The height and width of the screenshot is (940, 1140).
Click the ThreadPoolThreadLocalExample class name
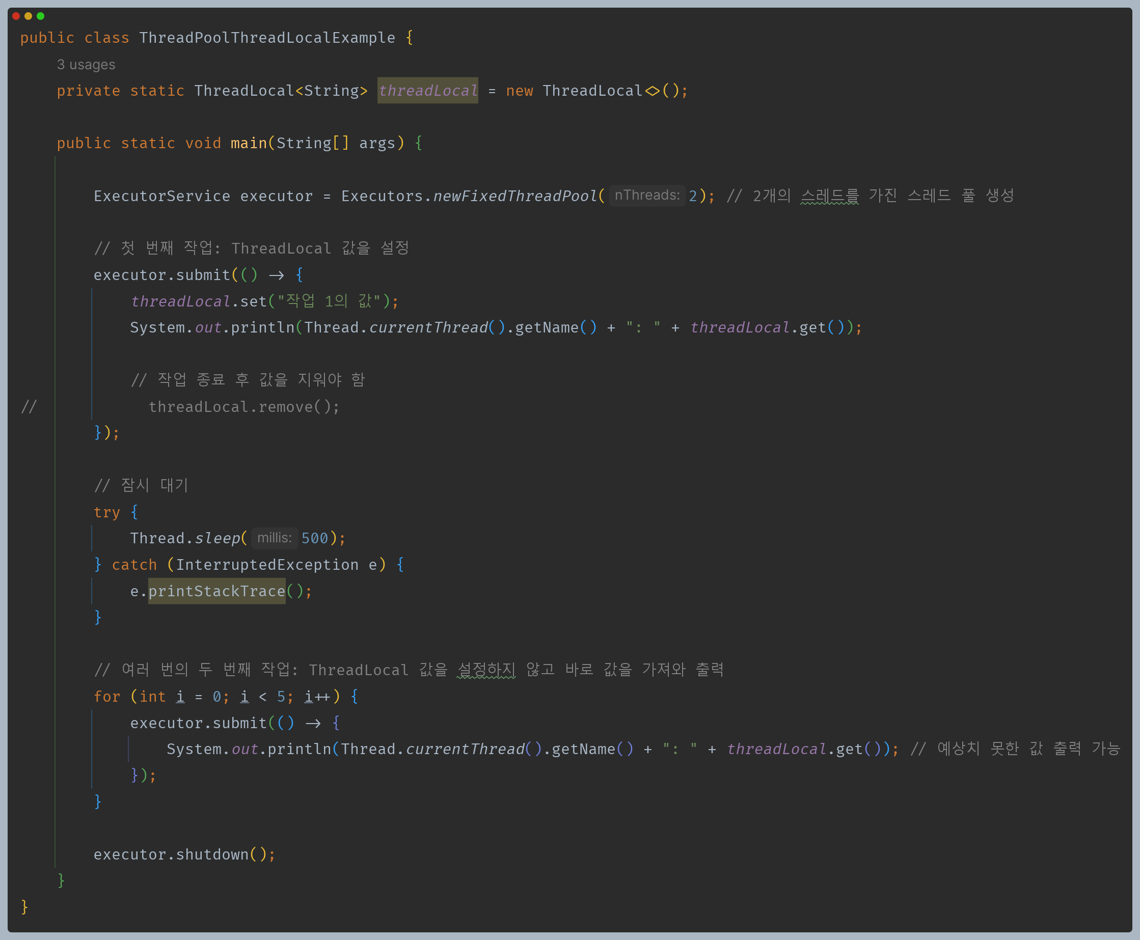coord(267,38)
